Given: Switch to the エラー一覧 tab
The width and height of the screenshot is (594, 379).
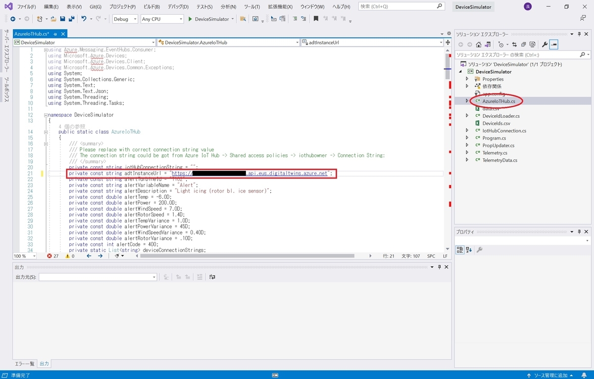Looking at the screenshot, I should (24, 364).
